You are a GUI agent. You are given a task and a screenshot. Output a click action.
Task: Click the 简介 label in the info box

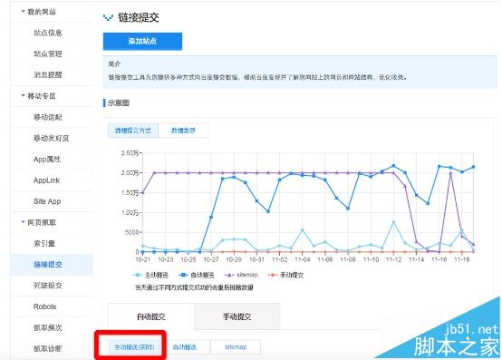pos(114,64)
